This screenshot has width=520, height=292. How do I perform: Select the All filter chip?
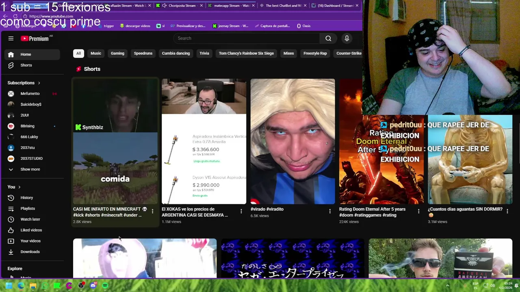[78, 53]
